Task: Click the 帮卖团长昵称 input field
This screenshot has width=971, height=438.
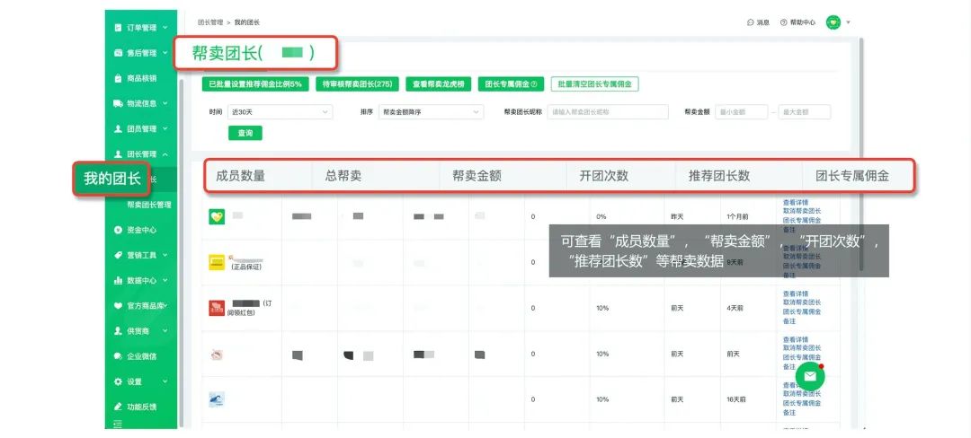Action: (608, 112)
